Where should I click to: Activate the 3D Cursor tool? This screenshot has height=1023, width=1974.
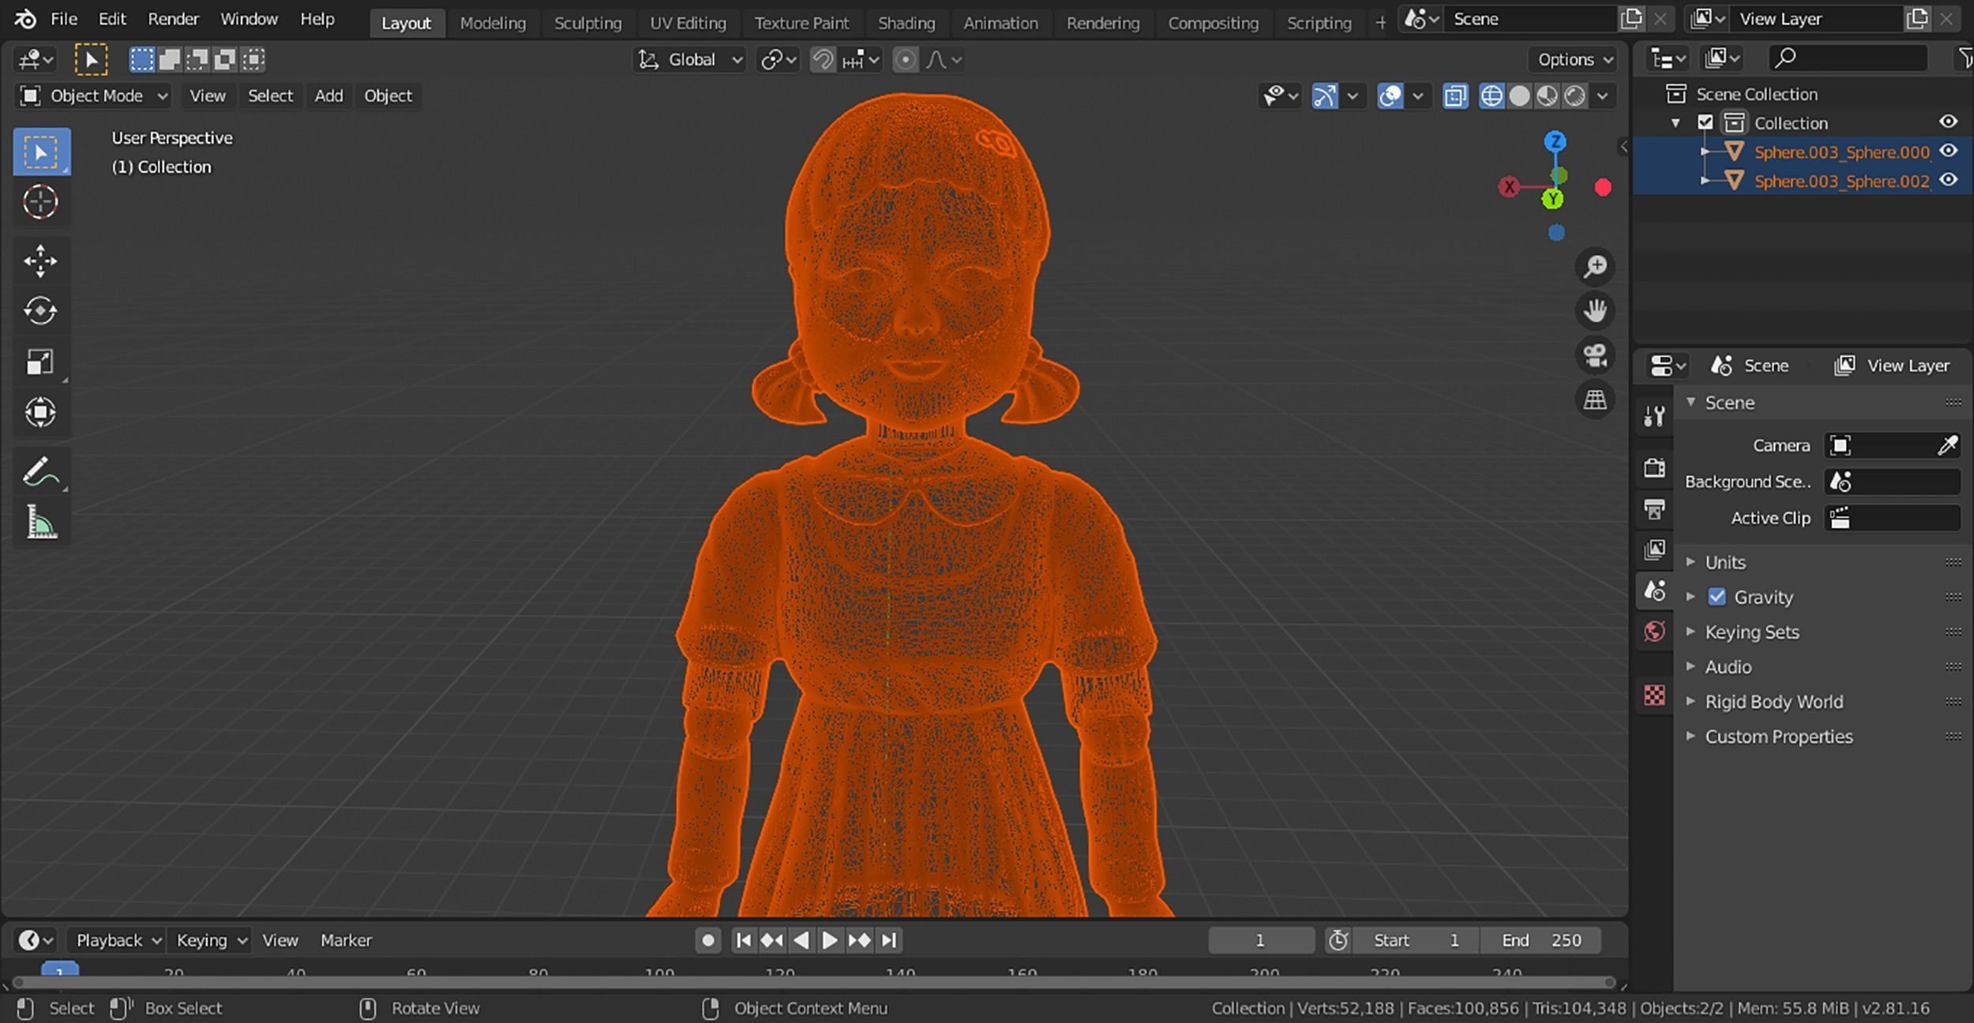coord(41,202)
